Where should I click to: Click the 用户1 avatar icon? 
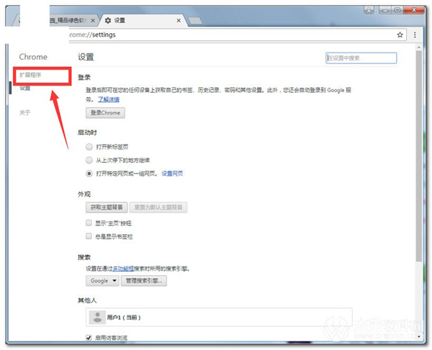[x=96, y=317]
